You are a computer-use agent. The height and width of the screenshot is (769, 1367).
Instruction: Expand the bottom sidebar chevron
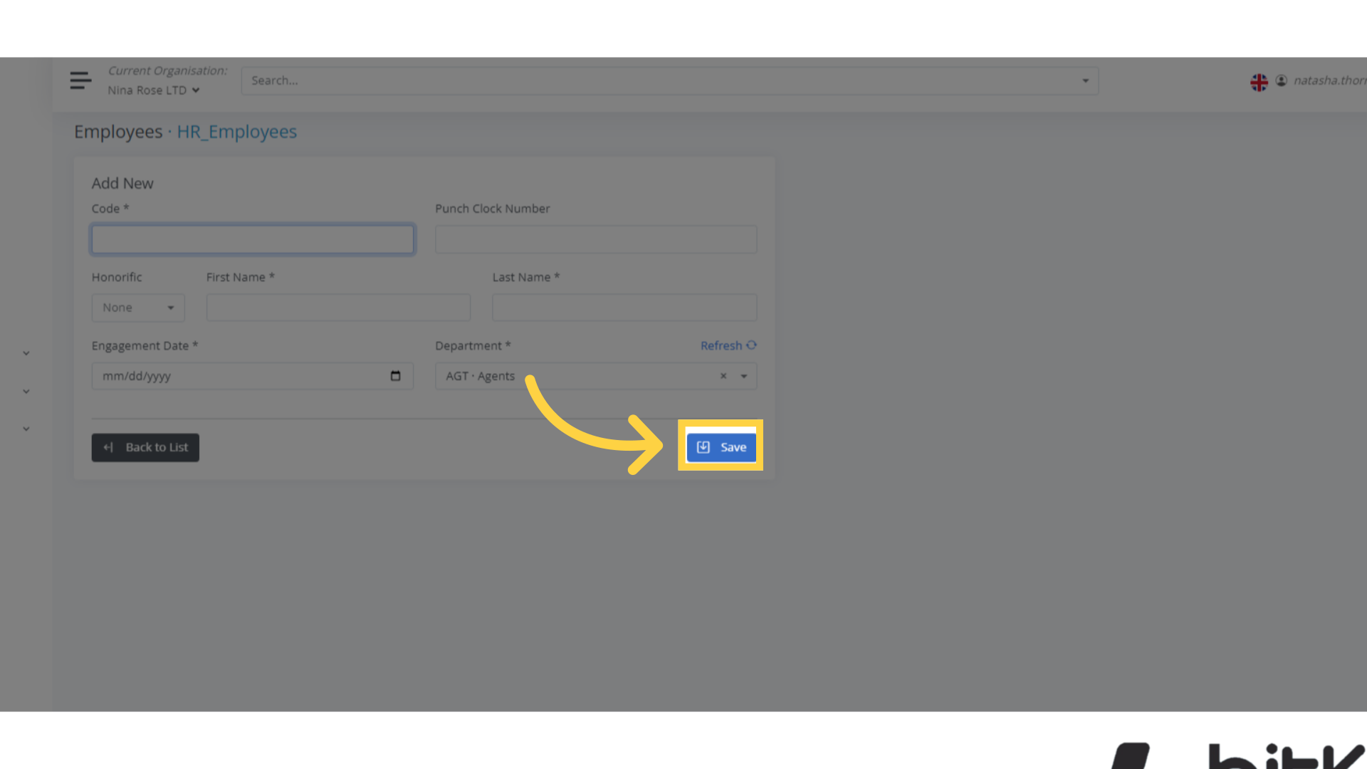(26, 428)
